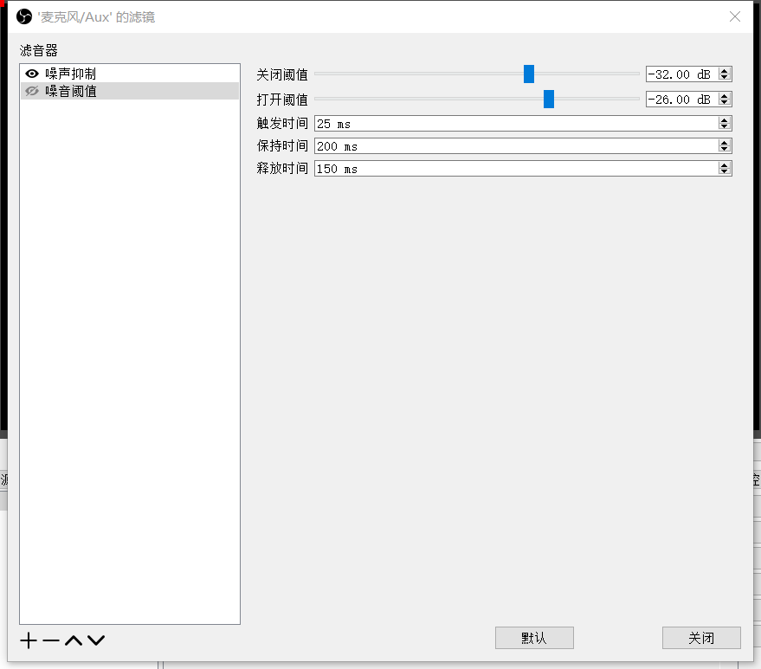761x669 pixels.
Task: Show the 噪音阈值 filter via its eye icon
Action: [x=31, y=91]
